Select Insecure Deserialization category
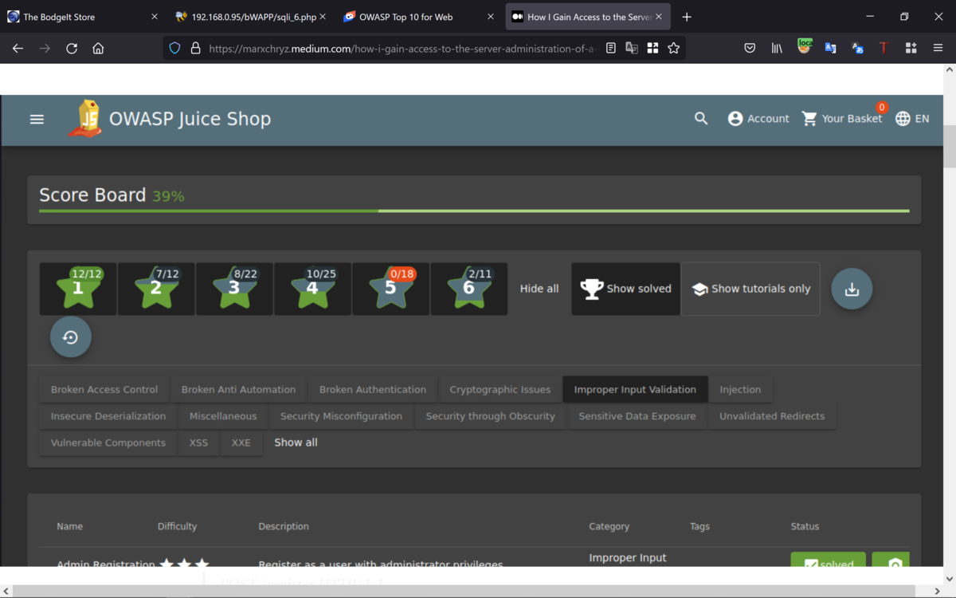Viewport: 956px width, 598px height. click(108, 416)
